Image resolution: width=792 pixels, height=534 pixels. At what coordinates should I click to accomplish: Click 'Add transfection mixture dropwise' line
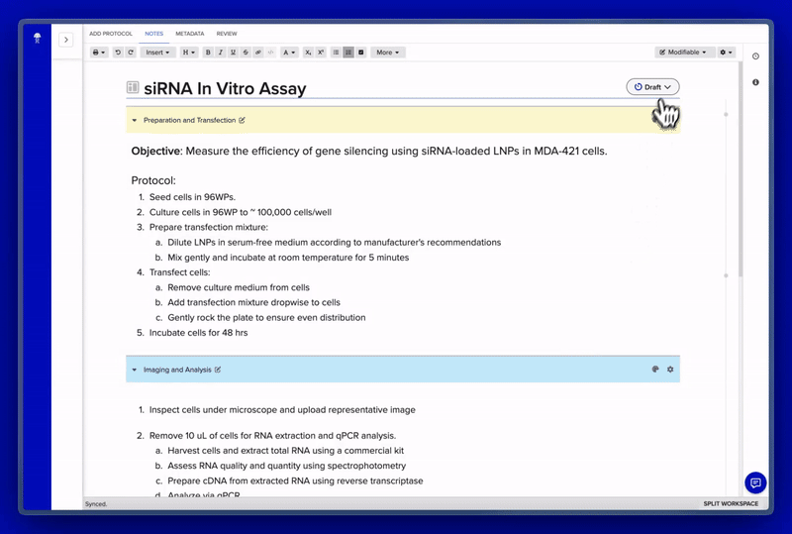click(254, 302)
